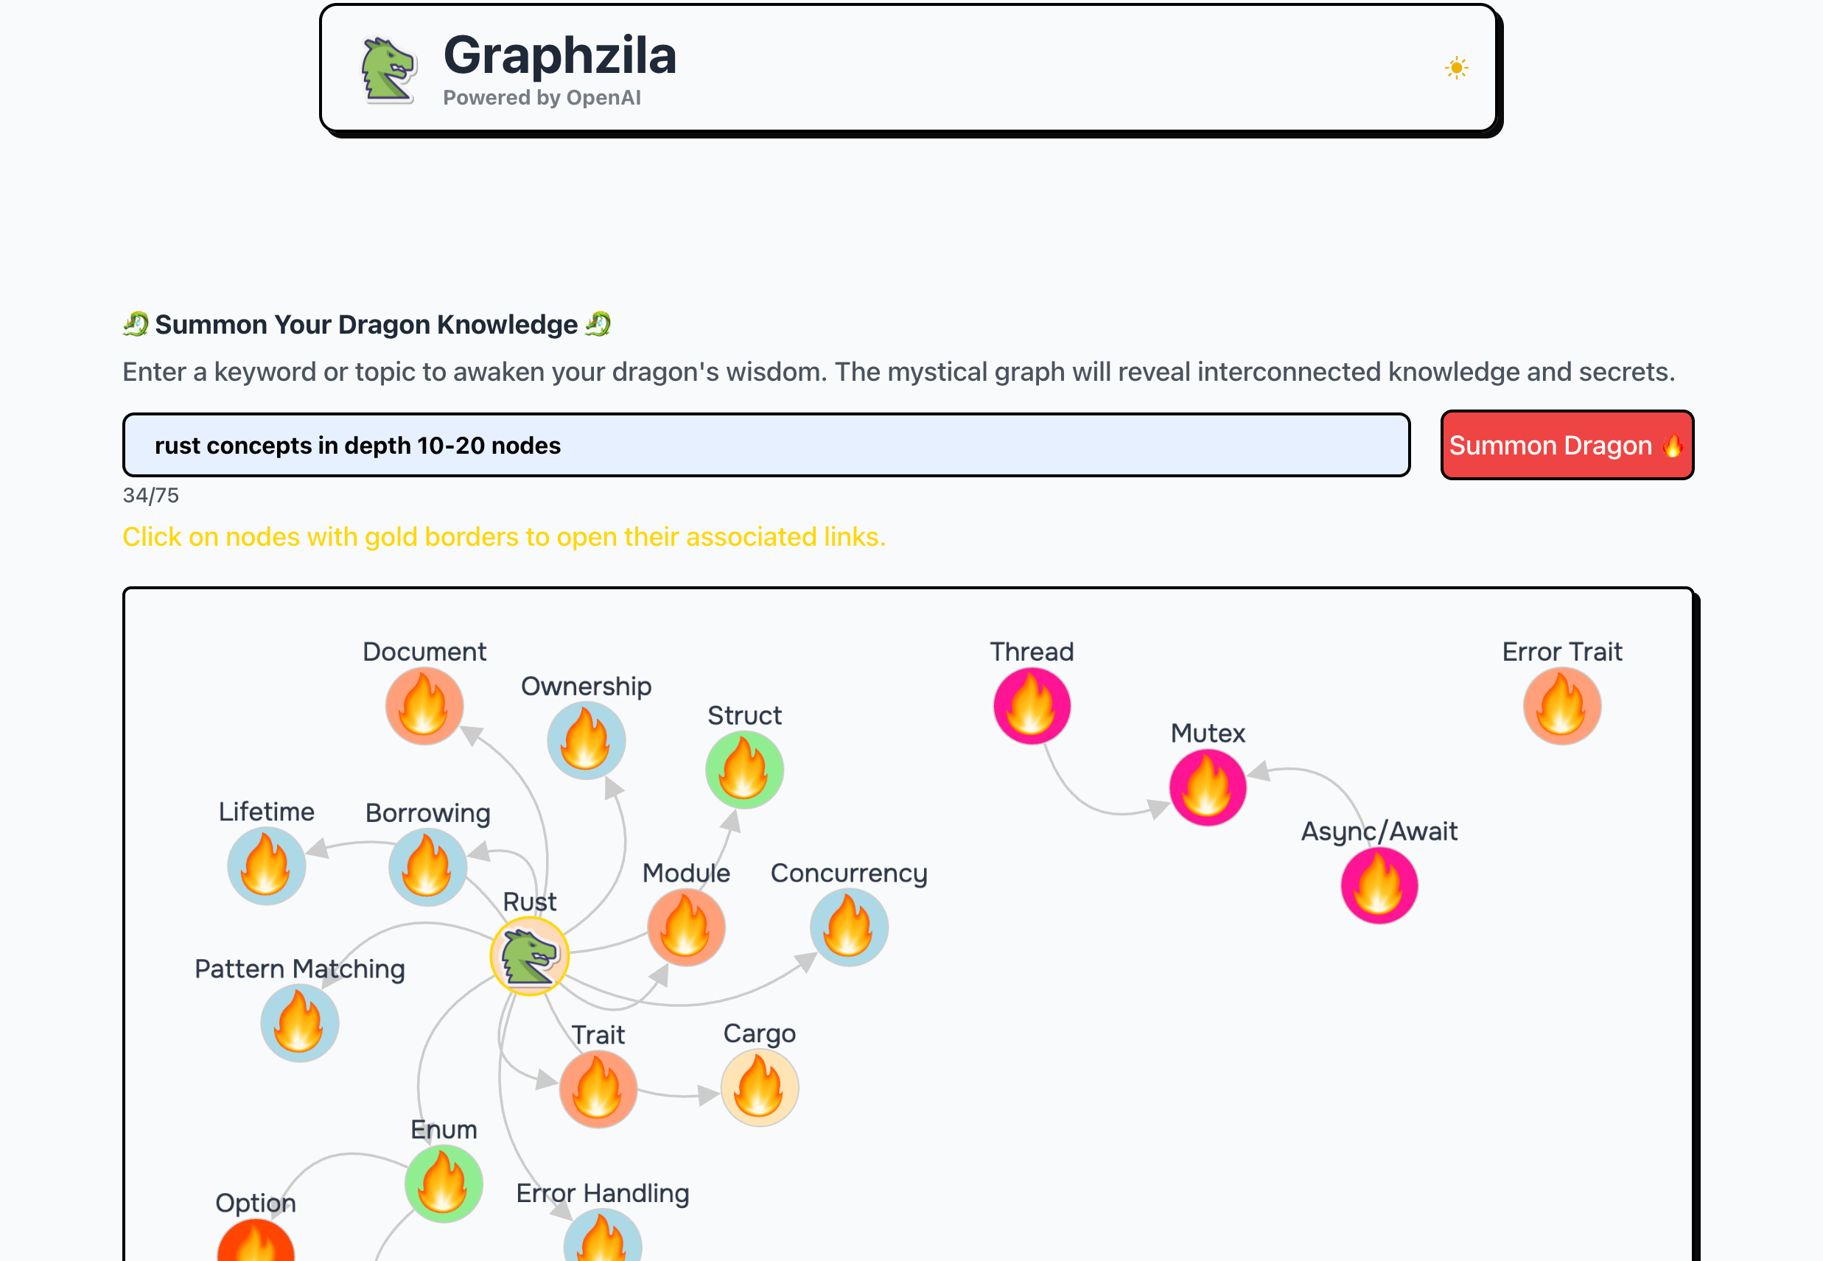The height and width of the screenshot is (1261, 1823).
Task: Click the central Rust dragon node
Action: tap(530, 955)
